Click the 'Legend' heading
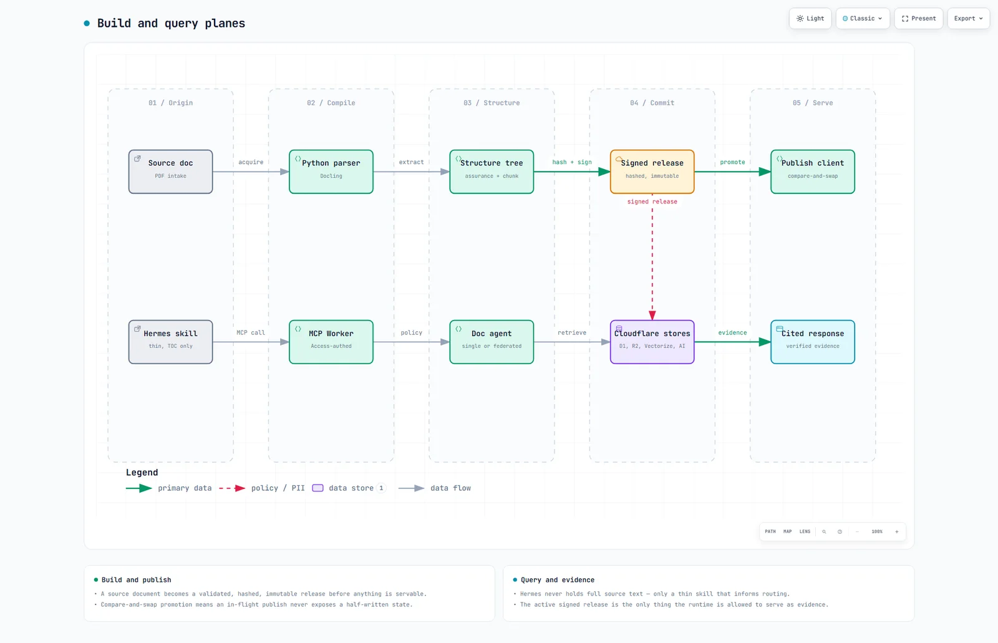998x643 pixels. [142, 473]
